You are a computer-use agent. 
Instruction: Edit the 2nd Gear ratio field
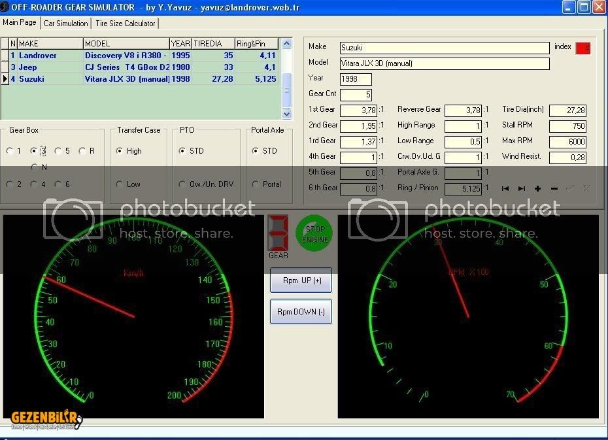358,126
